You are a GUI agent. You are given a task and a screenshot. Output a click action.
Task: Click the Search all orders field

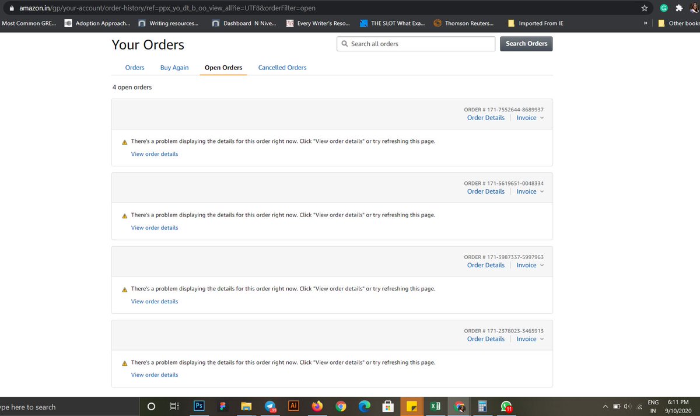coord(416,44)
